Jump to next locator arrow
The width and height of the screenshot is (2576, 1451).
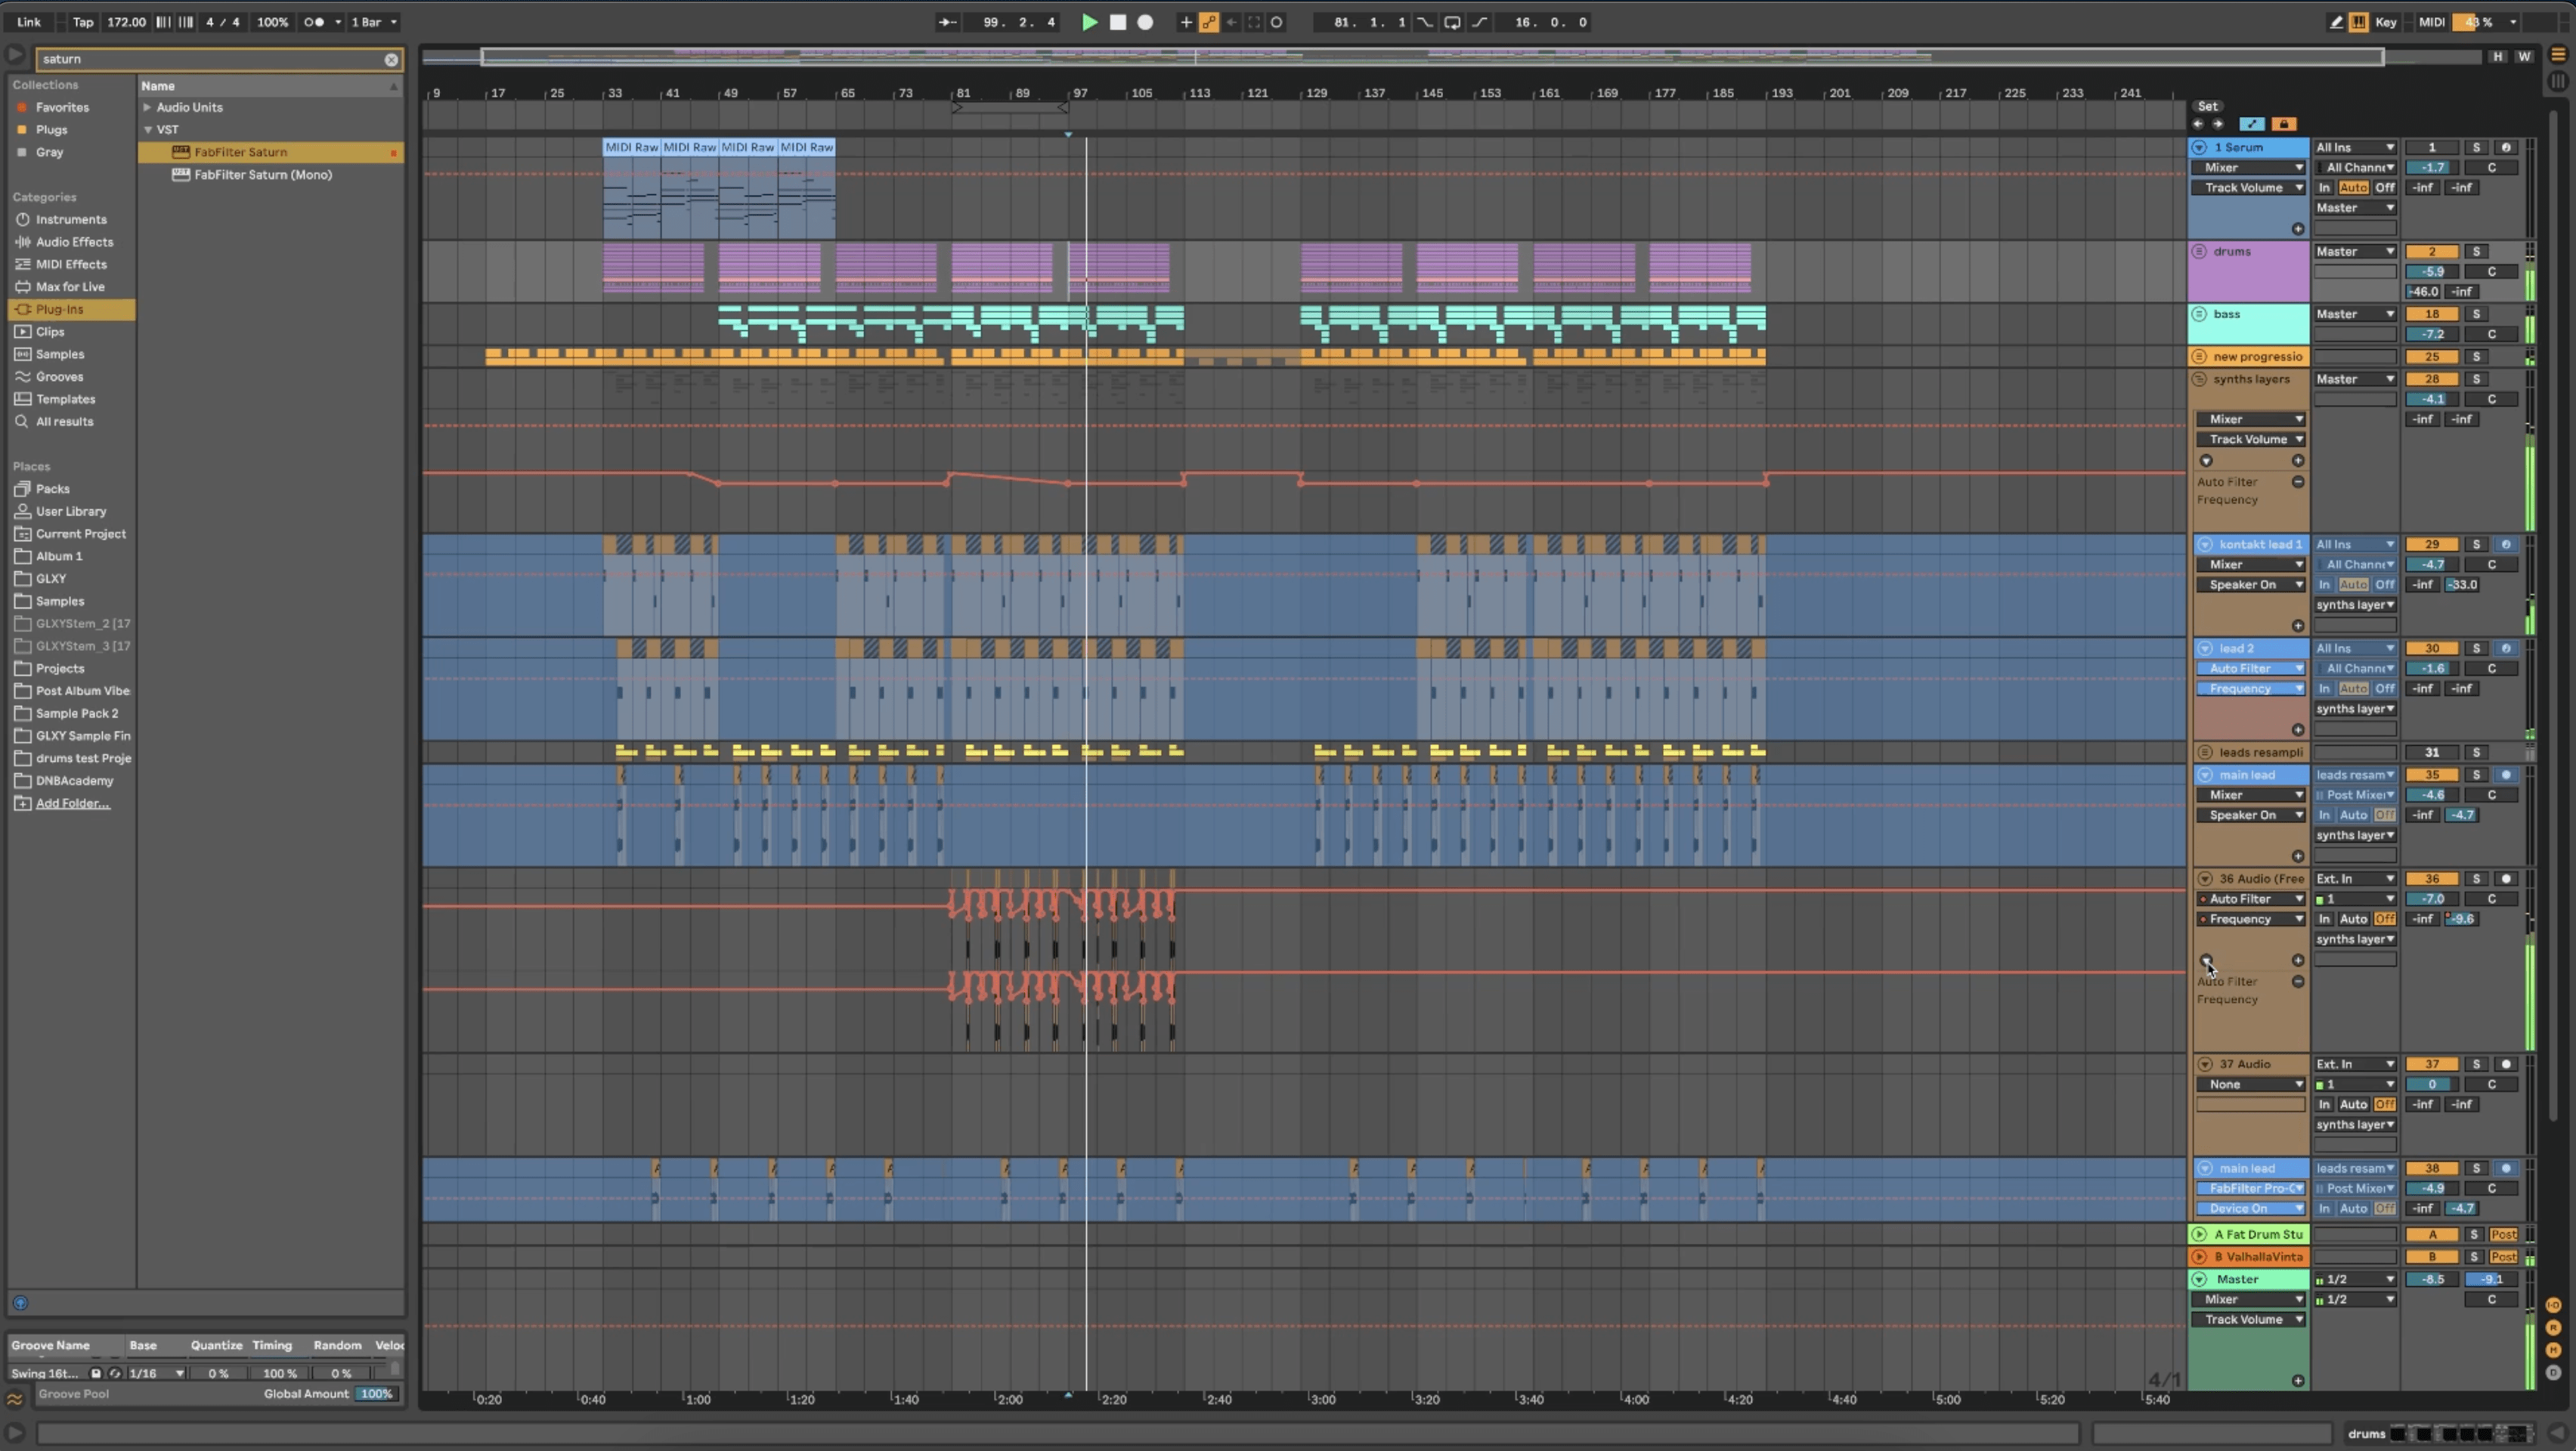(x=2218, y=124)
